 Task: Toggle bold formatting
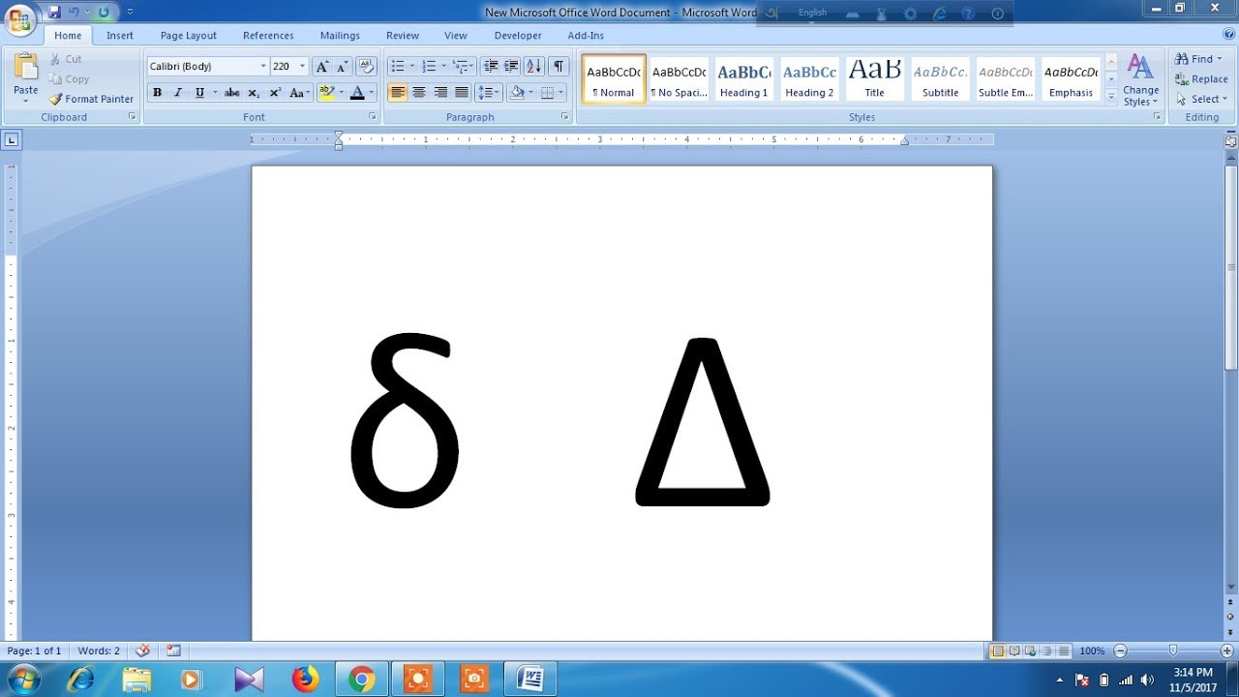[157, 92]
